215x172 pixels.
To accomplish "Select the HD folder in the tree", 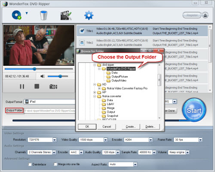I will (x=104, y=84).
